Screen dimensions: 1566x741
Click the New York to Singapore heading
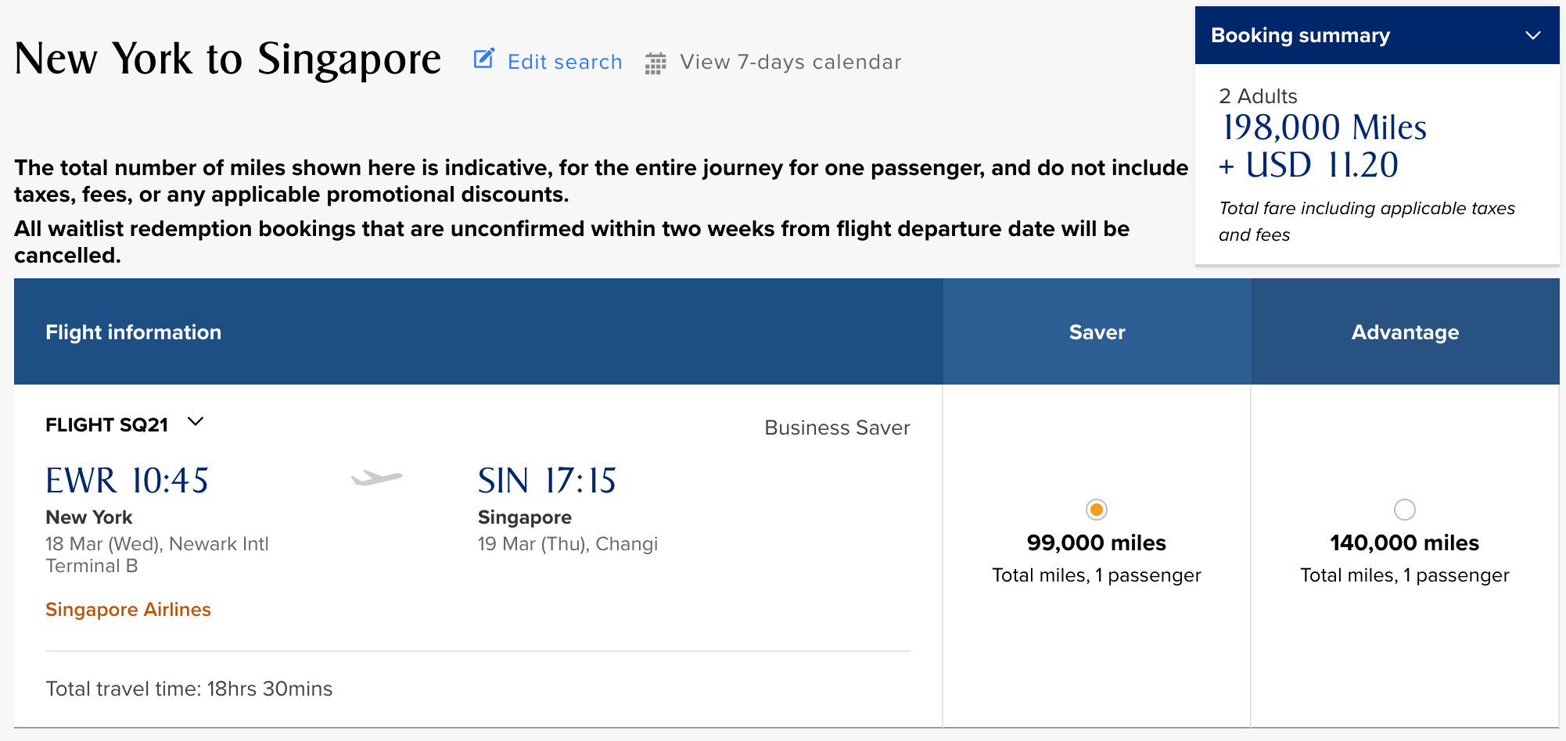[x=228, y=59]
